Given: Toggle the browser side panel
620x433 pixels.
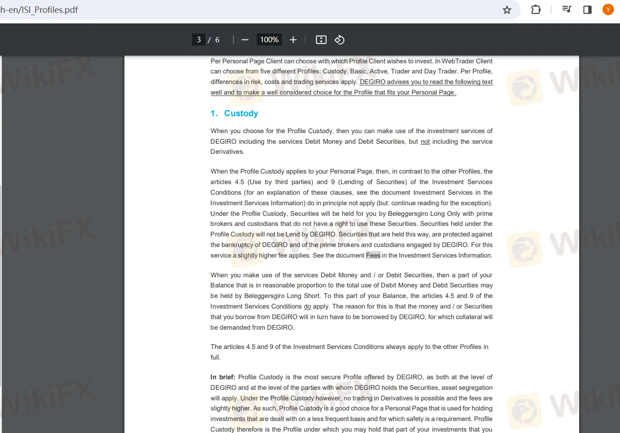Looking at the screenshot, I should [x=587, y=10].
